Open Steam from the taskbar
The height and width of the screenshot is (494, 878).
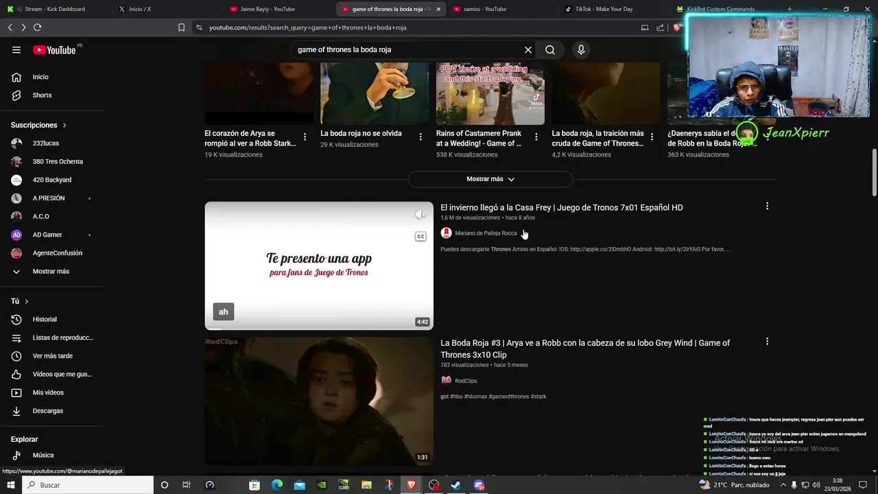tap(456, 485)
